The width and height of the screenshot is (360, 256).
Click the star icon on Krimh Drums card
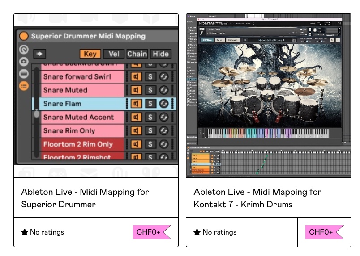point(197,232)
